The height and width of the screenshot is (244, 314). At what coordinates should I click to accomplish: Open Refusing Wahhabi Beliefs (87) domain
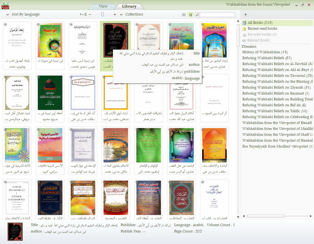(x=267, y=58)
